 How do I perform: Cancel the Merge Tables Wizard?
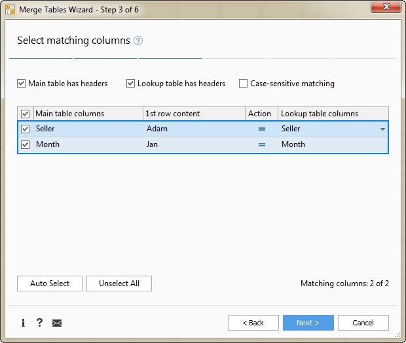point(363,323)
